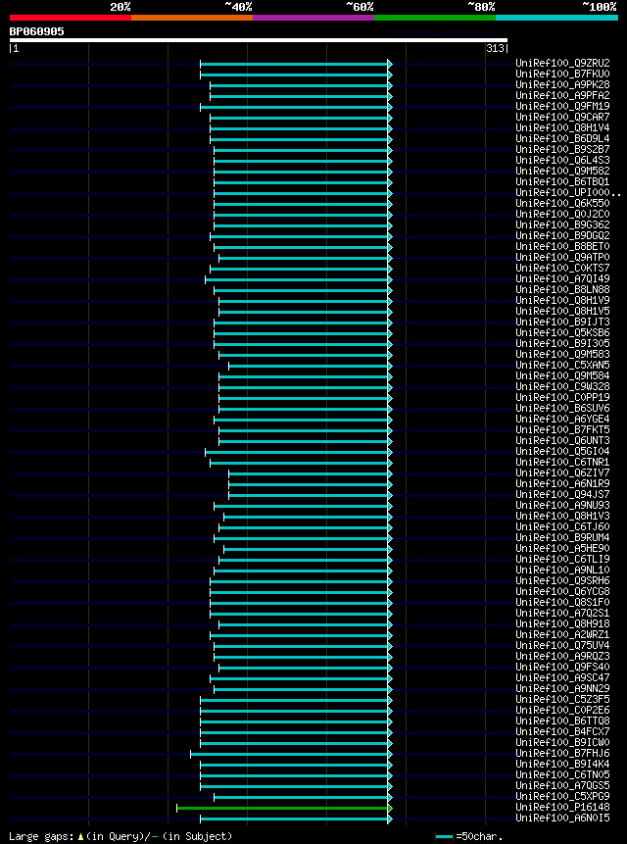Click the UniRef100_B9S2B7 entry
This screenshot has height=844, width=627.
[x=562, y=149]
